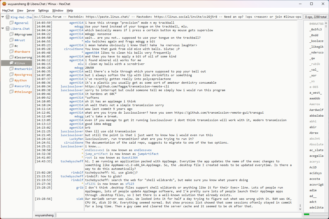The image size is (329, 219).
Task: Collapse the Libera.Chat server tree
Action: [x=3, y=29]
